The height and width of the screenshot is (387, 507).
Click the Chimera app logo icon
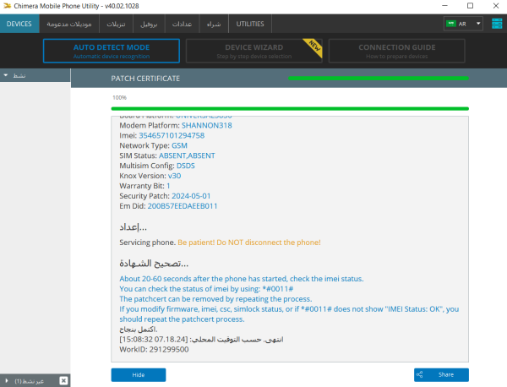coord(7,6)
